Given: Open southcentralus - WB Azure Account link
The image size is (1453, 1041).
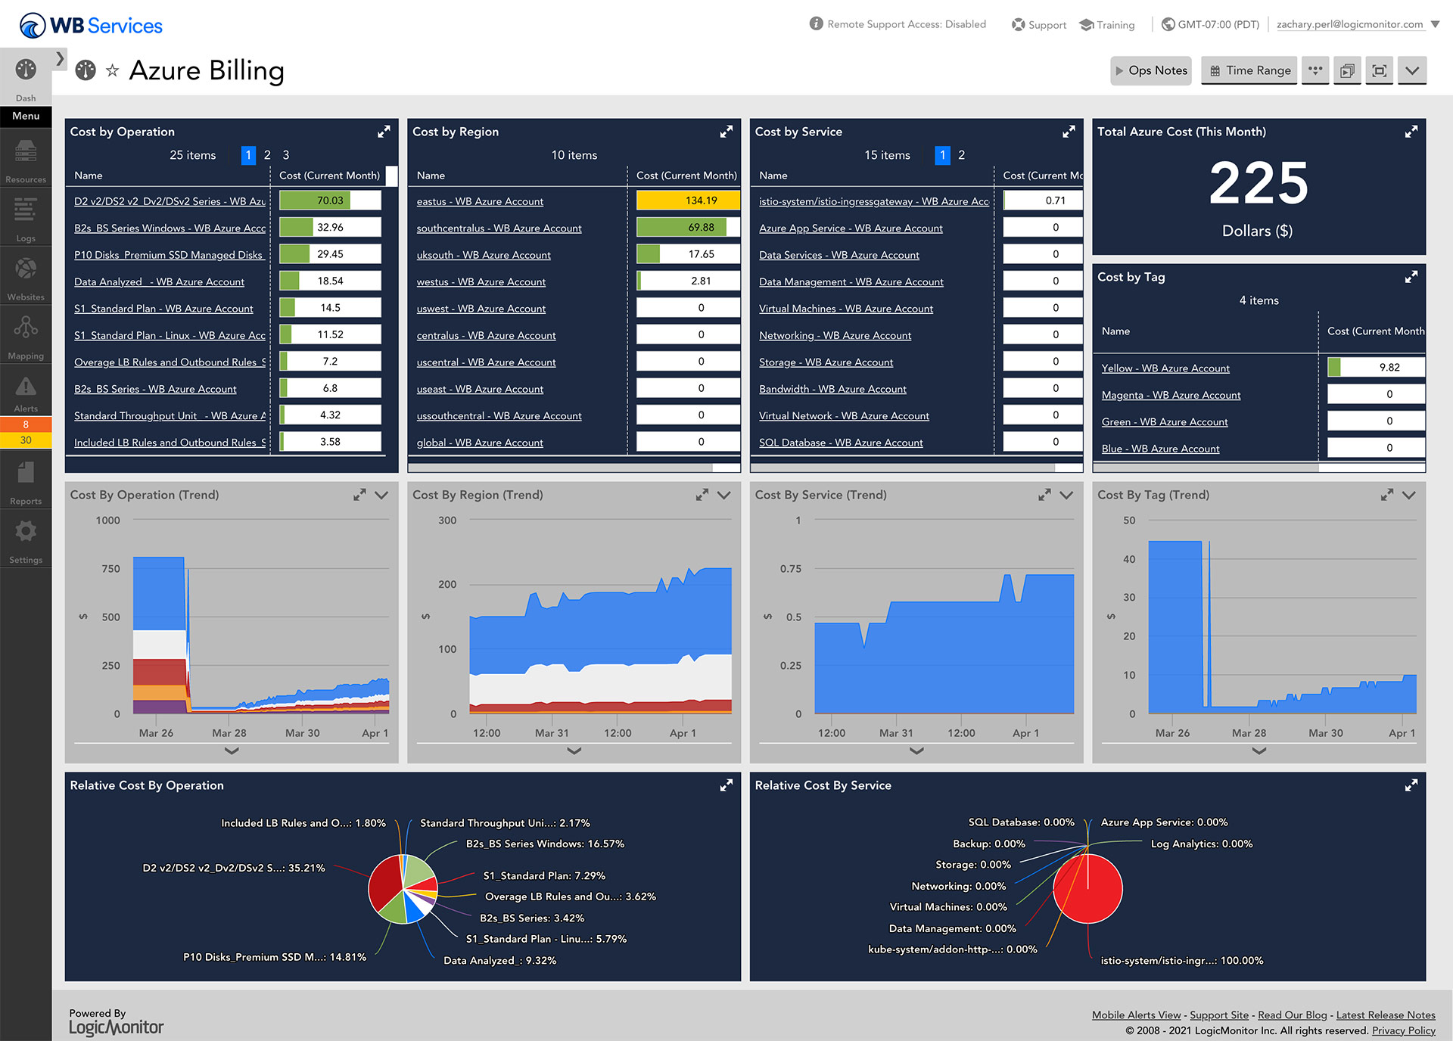Looking at the screenshot, I should (x=499, y=228).
